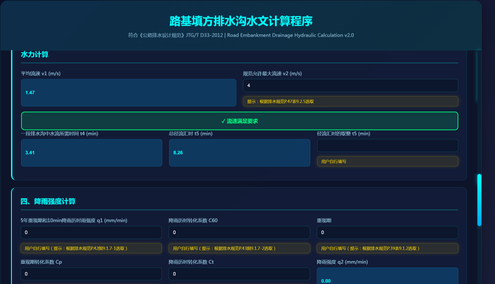Click the 四、降雨强度计算 section heading
Image resolution: width=495 pixels, height=284 pixels.
pyautogui.click(x=48, y=201)
